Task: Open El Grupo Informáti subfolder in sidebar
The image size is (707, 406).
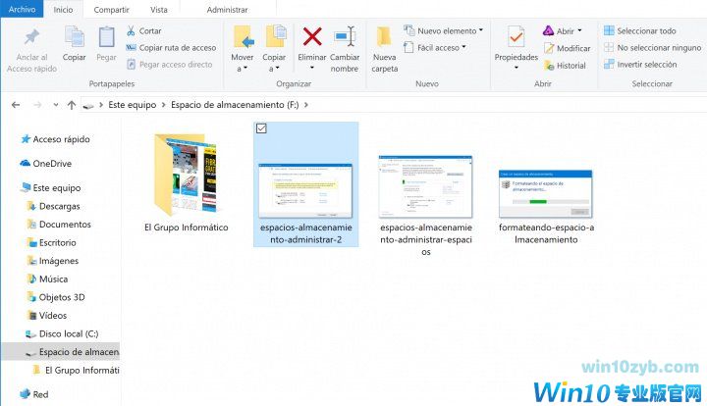Action: click(x=77, y=371)
